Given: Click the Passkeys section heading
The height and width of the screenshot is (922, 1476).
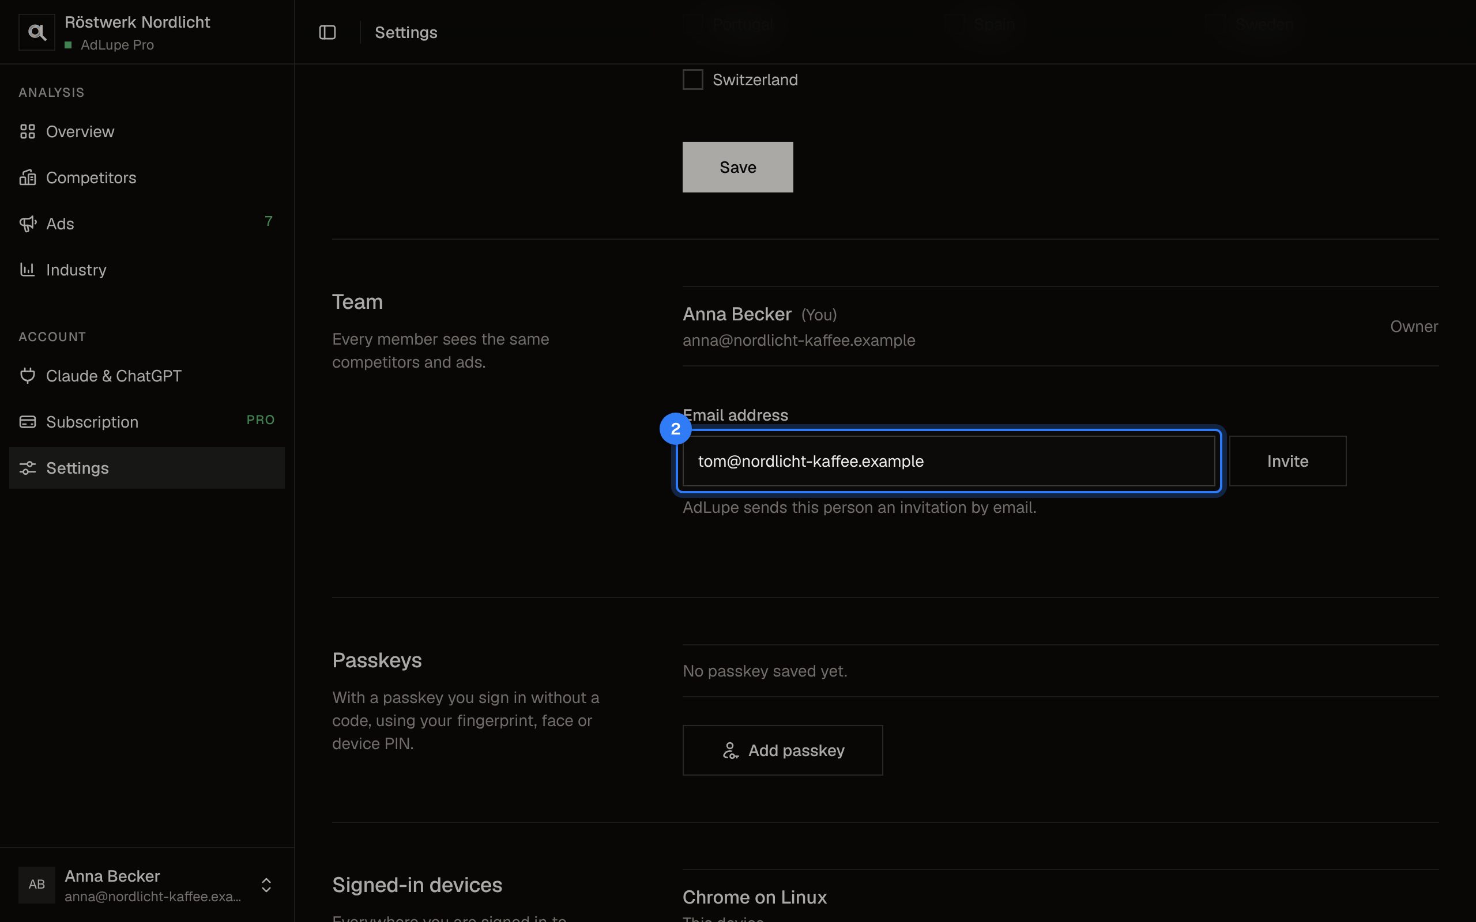Looking at the screenshot, I should point(377,660).
